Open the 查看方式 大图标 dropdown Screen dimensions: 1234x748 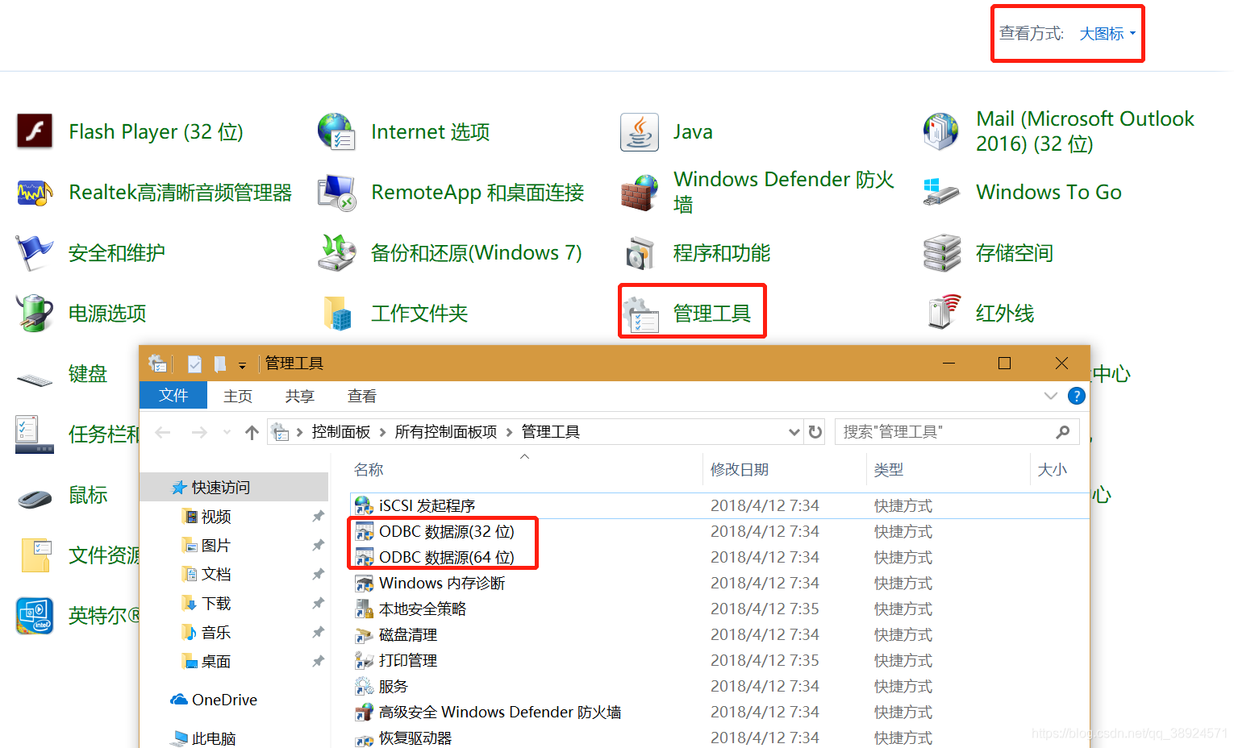point(1107,34)
